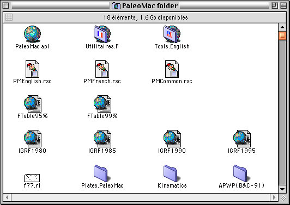Image resolution: width=290 pixels, height=205 pixels.
Task: Select the FTable95% document icon
Action: pos(33,104)
